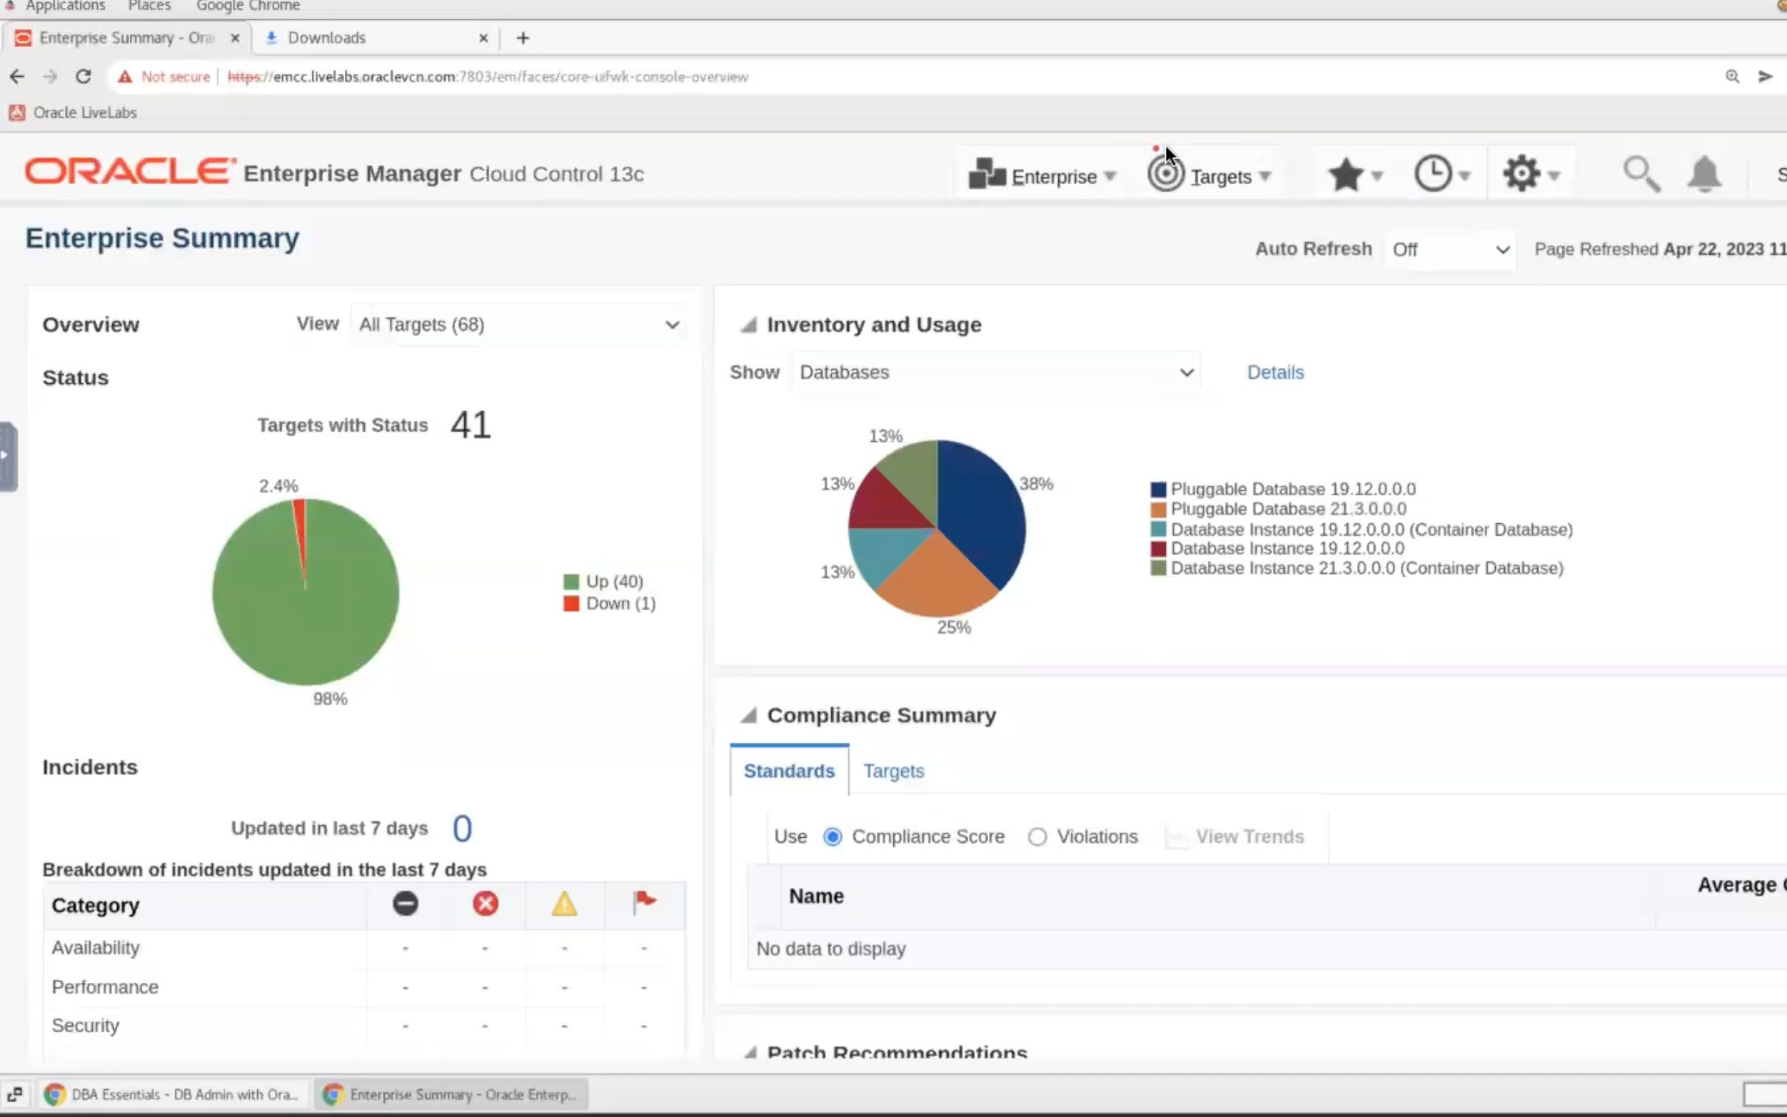Image resolution: width=1787 pixels, height=1117 pixels.
Task: Select the Compliance Score radio button
Action: tap(832, 837)
